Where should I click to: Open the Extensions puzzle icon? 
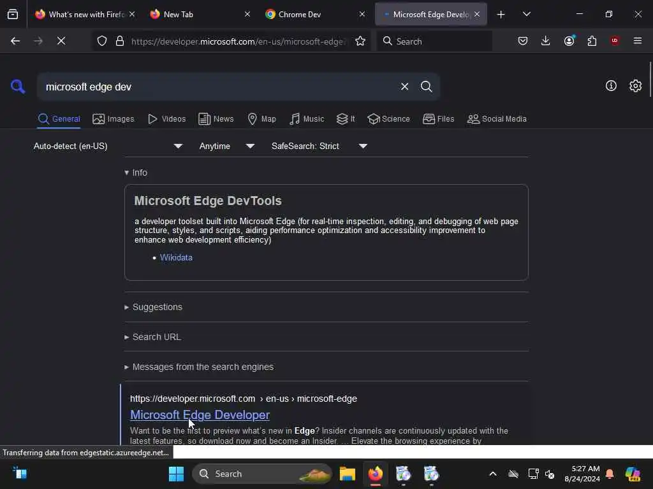(592, 41)
